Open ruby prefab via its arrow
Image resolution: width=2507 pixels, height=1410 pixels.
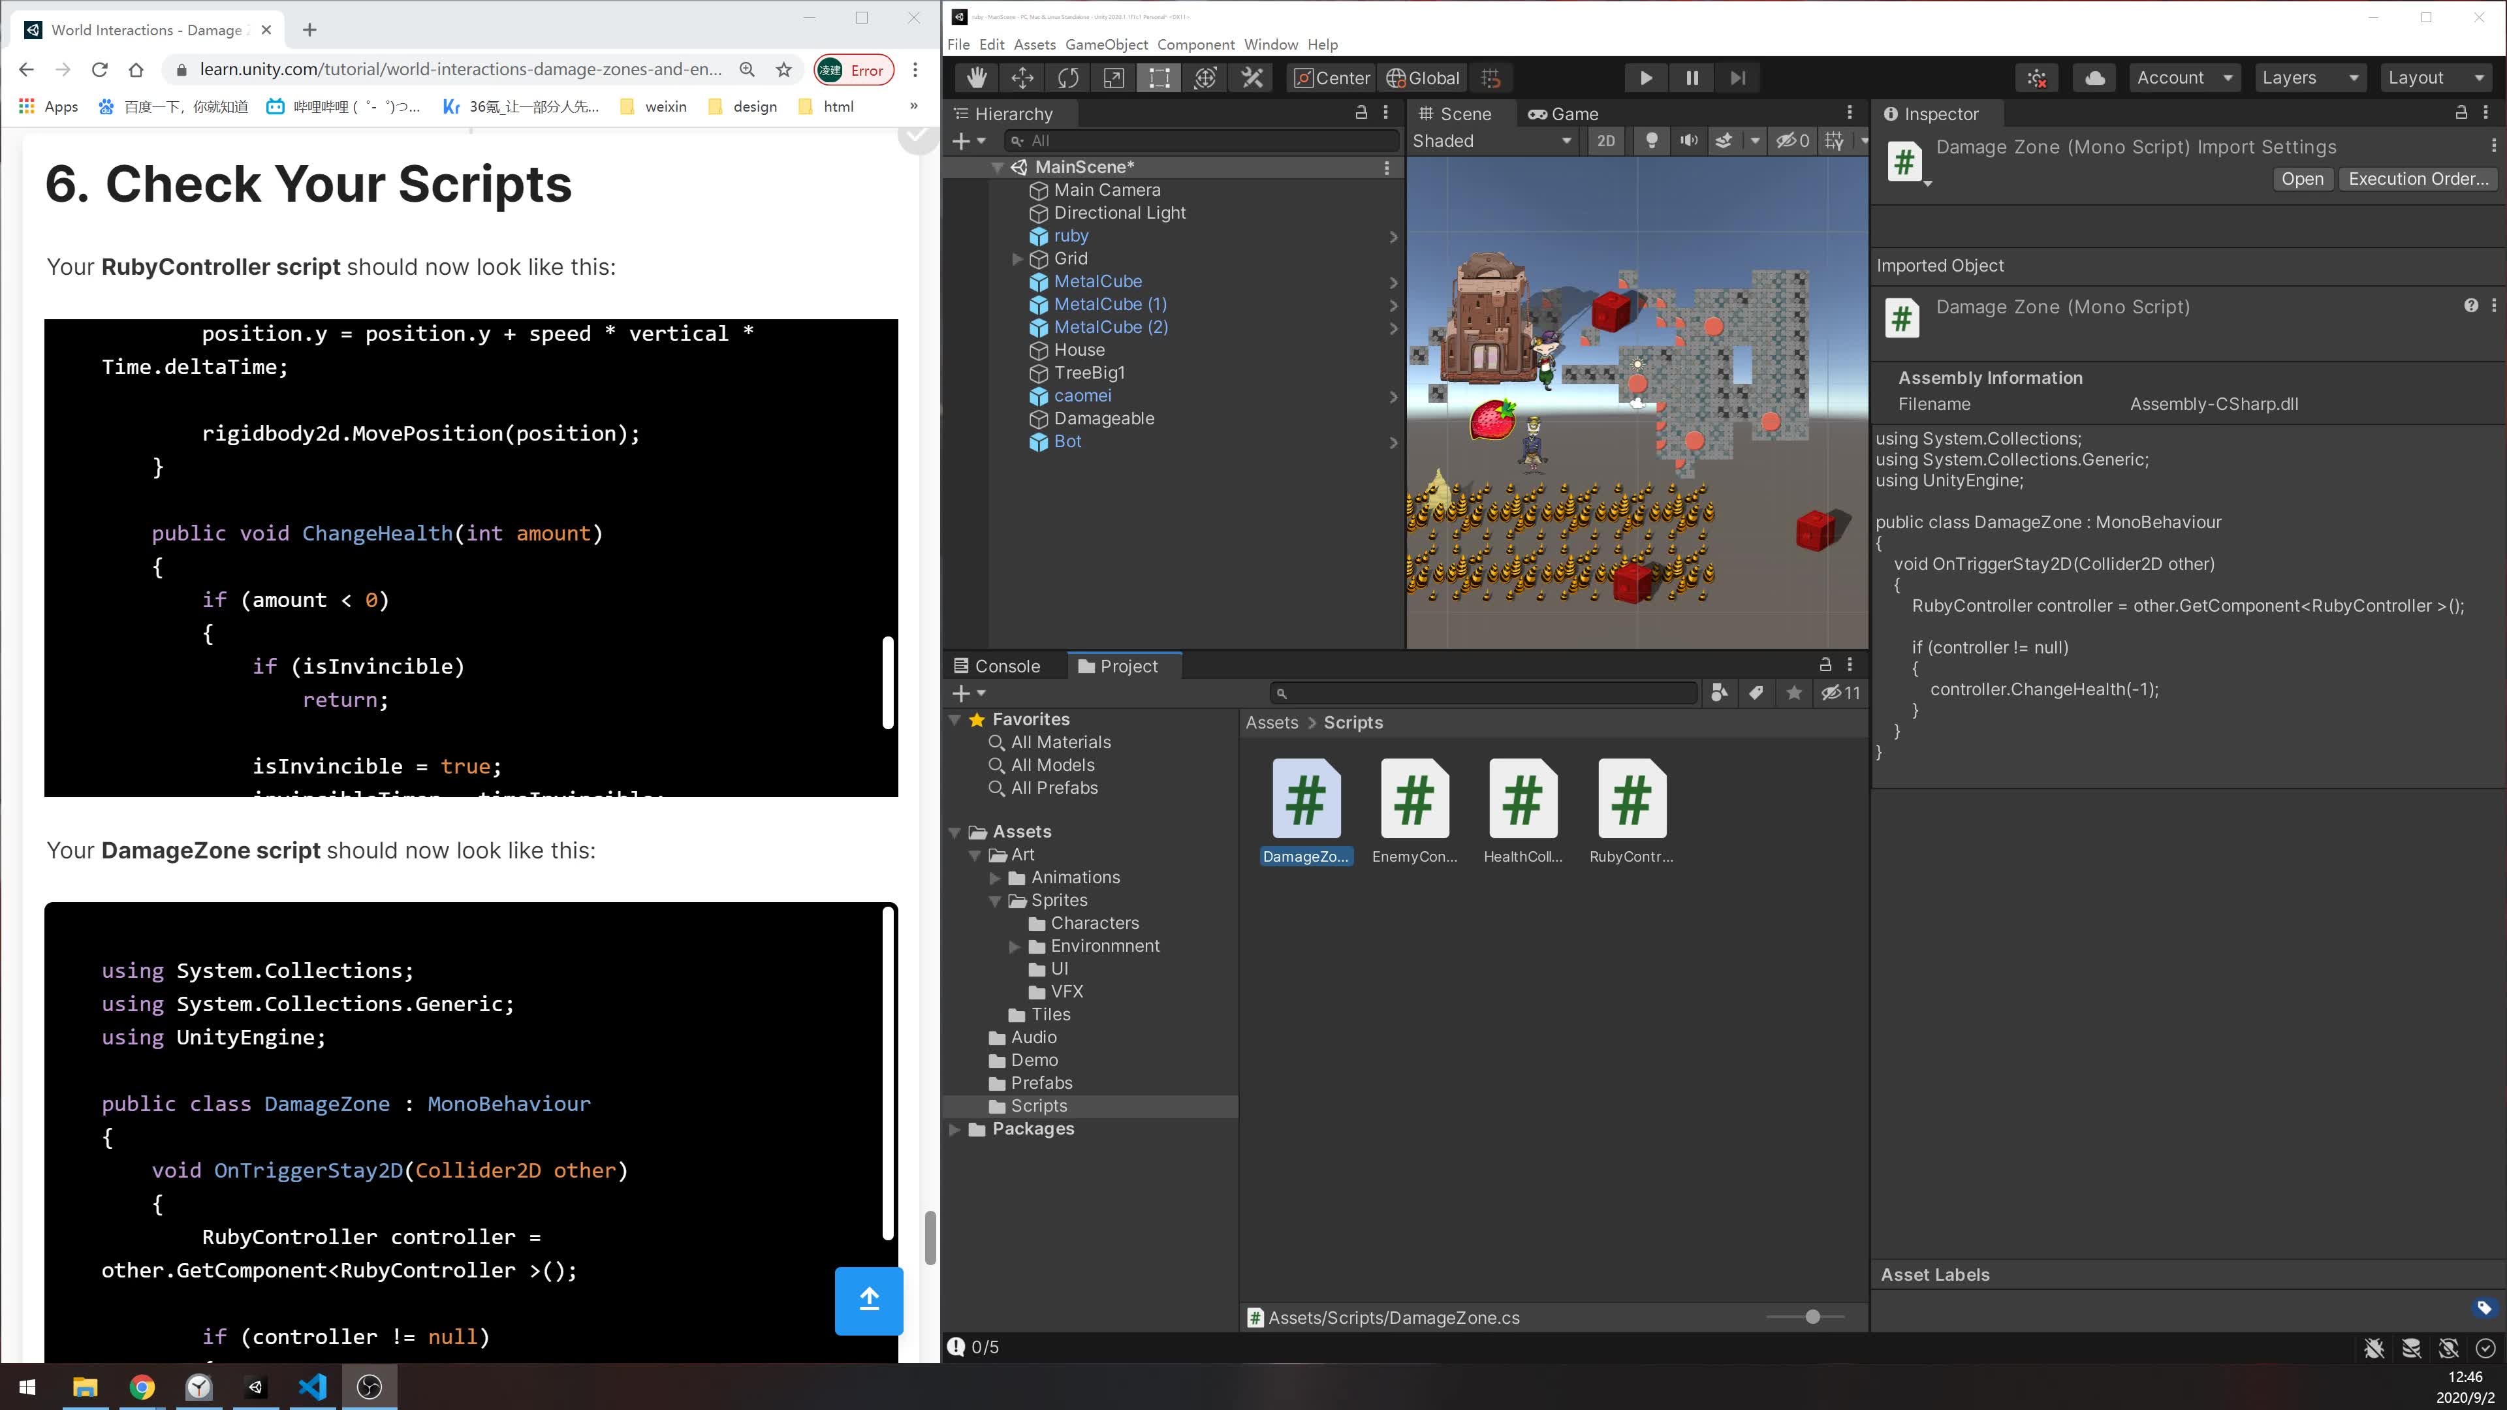tap(1393, 236)
